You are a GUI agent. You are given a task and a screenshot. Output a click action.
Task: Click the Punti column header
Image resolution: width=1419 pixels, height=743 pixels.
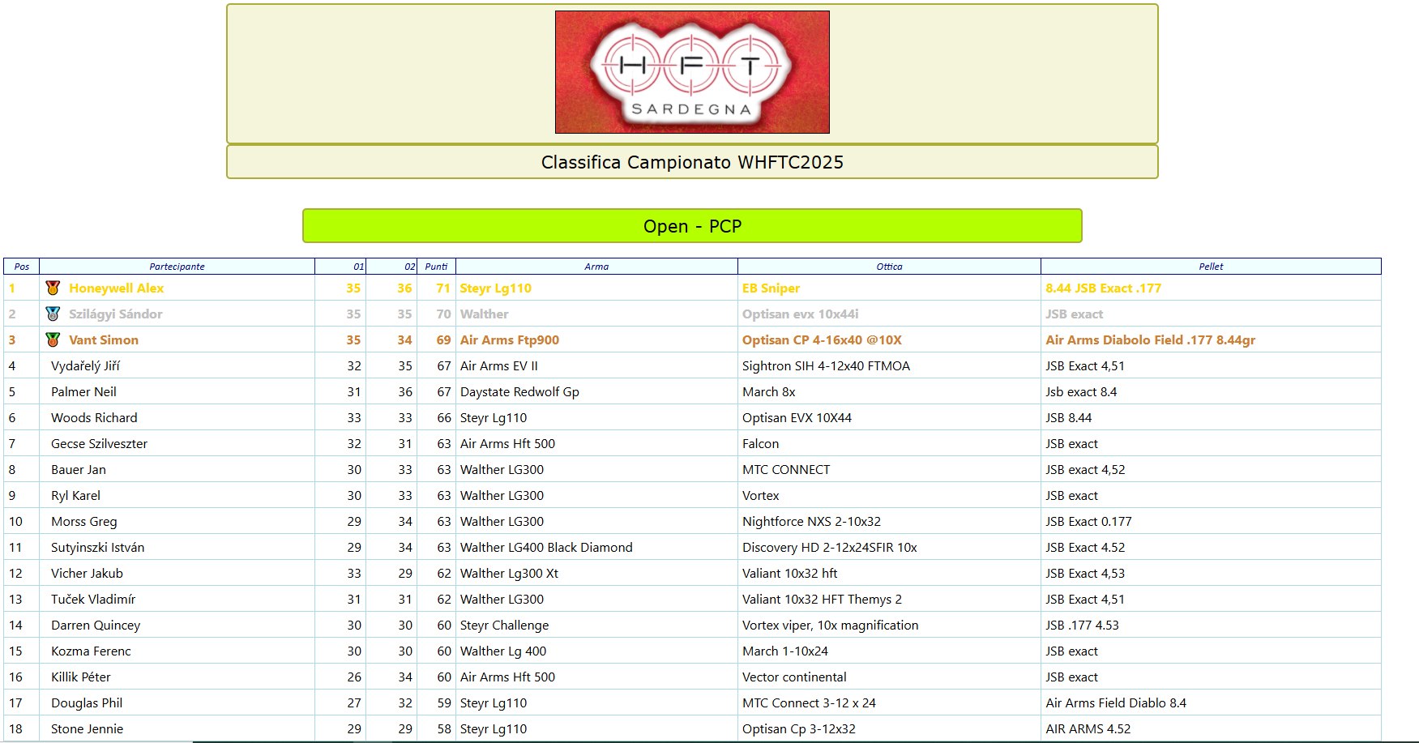coord(436,267)
